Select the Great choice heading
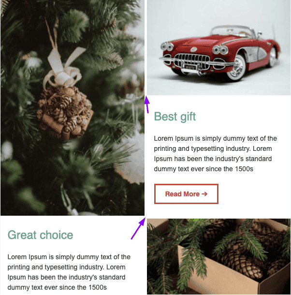 (40, 235)
